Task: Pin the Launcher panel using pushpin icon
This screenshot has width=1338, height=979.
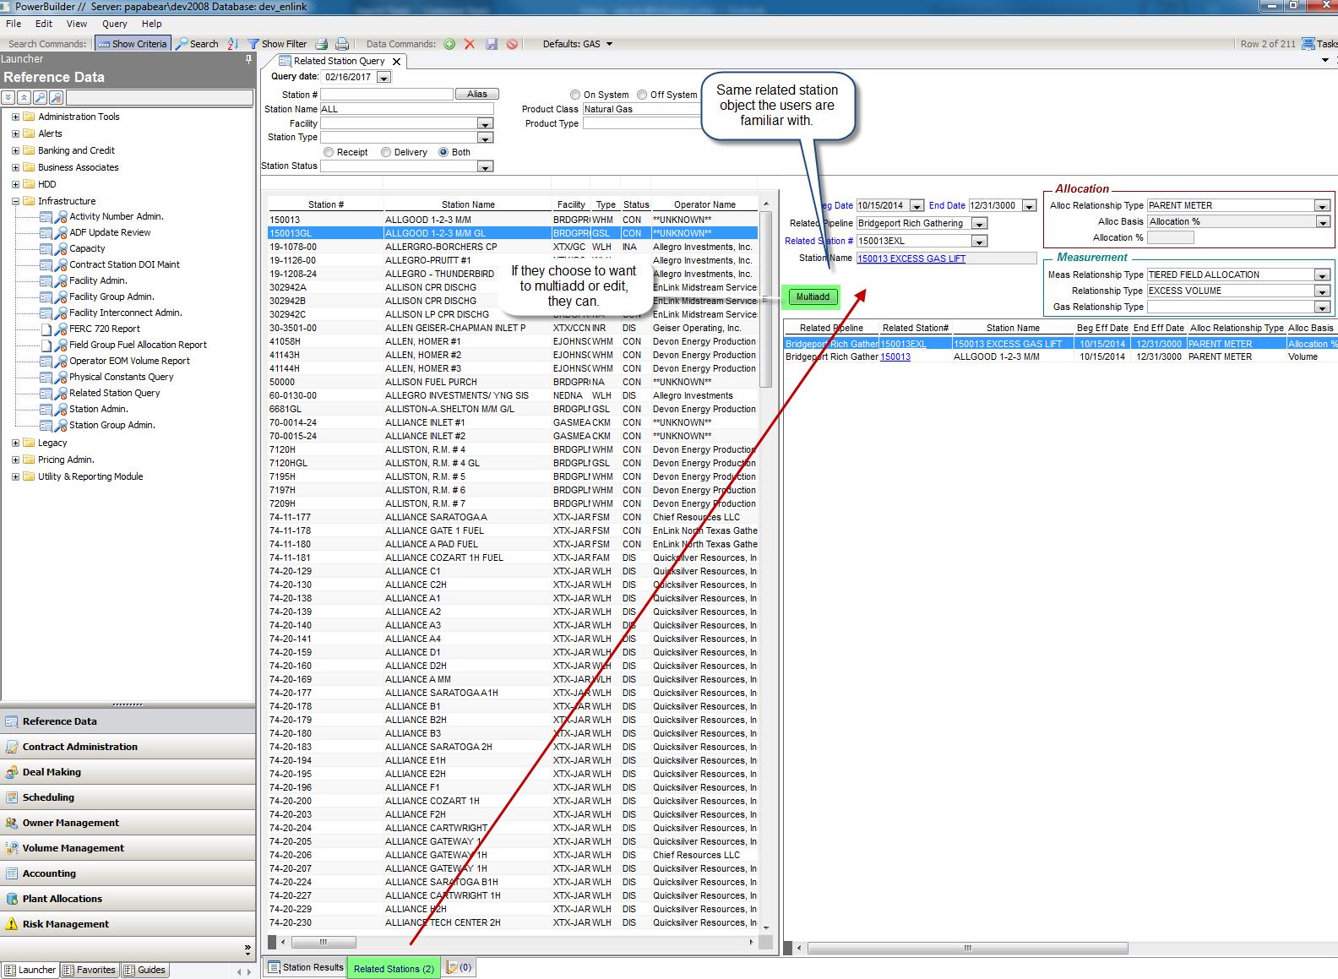Action: click(x=248, y=59)
